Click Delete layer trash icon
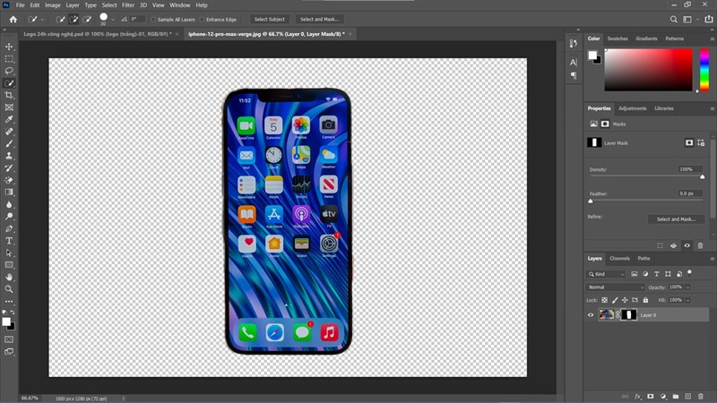This screenshot has height=403, width=717. (x=701, y=396)
